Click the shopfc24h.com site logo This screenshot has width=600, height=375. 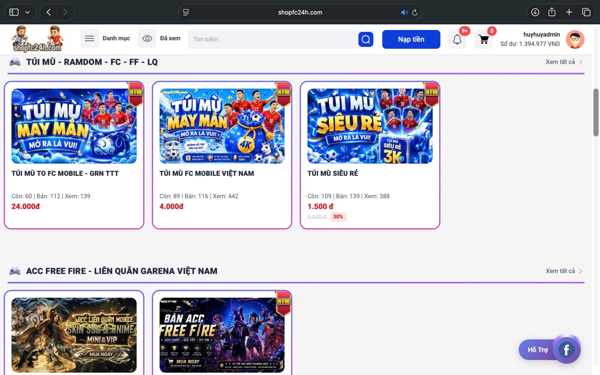click(38, 39)
